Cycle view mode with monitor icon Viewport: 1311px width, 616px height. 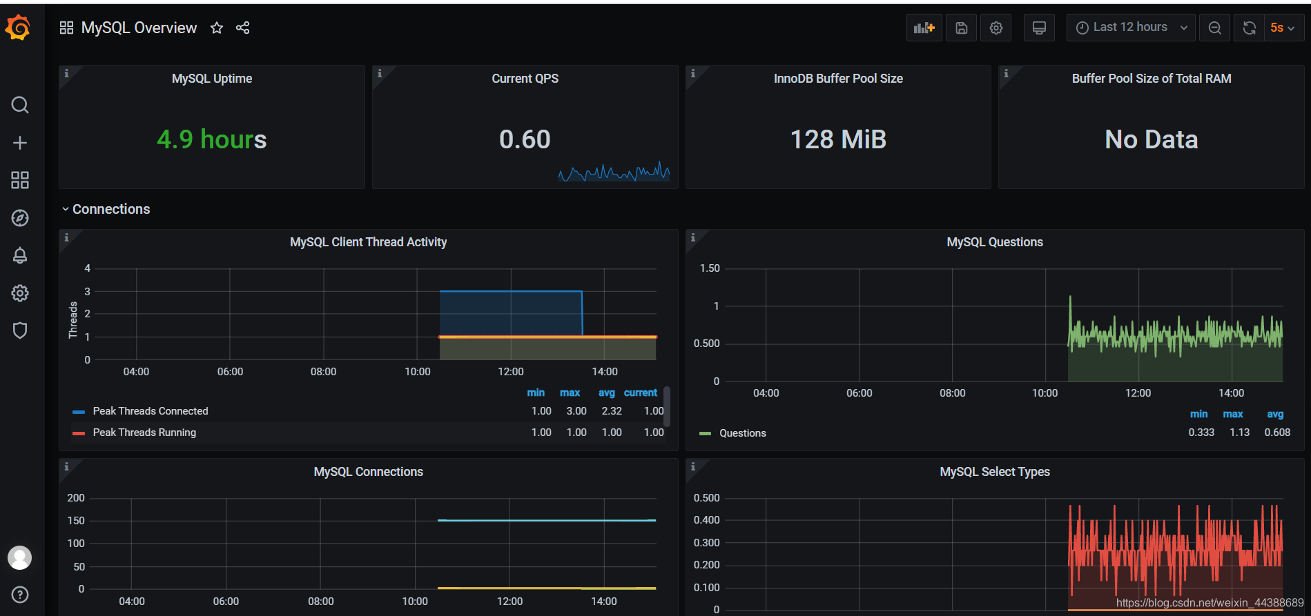click(x=1039, y=28)
